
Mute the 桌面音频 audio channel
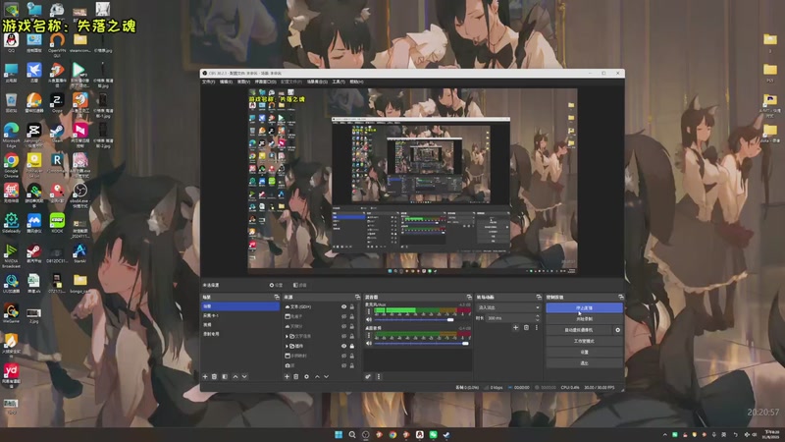(x=369, y=343)
